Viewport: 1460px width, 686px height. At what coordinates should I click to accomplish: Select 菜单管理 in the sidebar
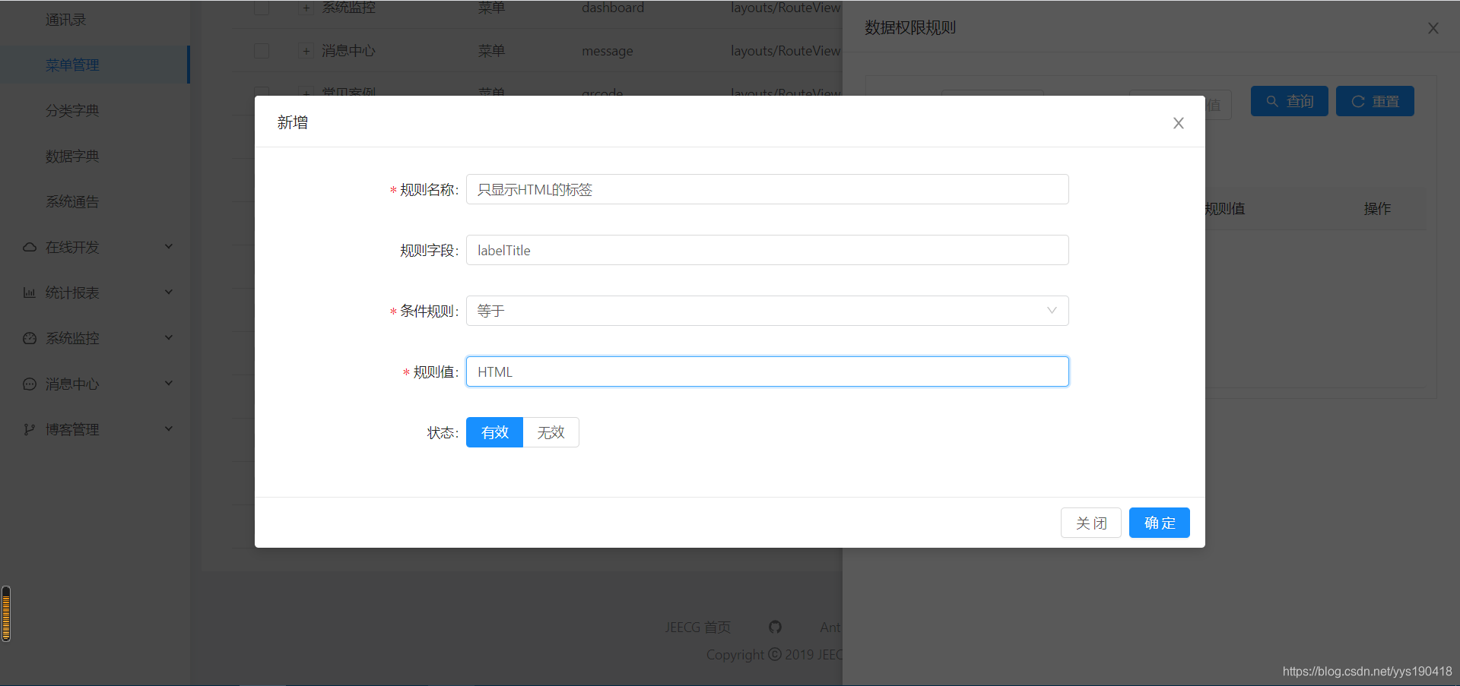click(94, 65)
